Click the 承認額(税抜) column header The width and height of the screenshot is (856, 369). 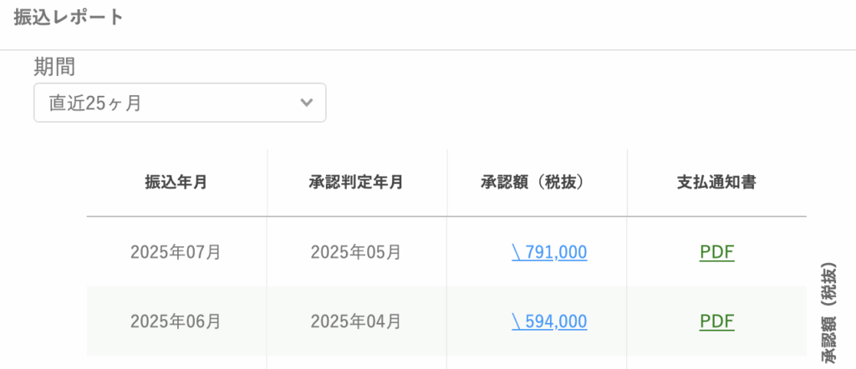tap(537, 183)
